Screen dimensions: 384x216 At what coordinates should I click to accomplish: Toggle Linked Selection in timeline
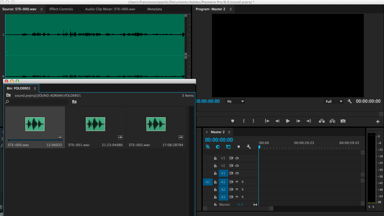pos(228,147)
